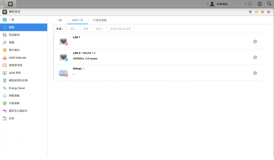Open the 硬體 settings section
This screenshot has width=274, height=160.
click(x=24, y=43)
